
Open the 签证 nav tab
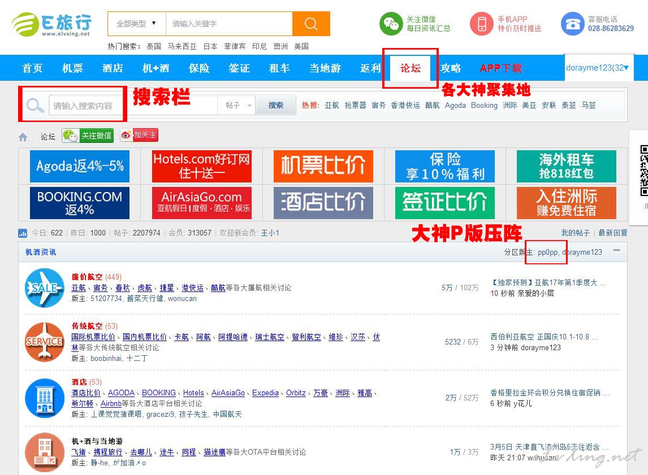pos(239,68)
